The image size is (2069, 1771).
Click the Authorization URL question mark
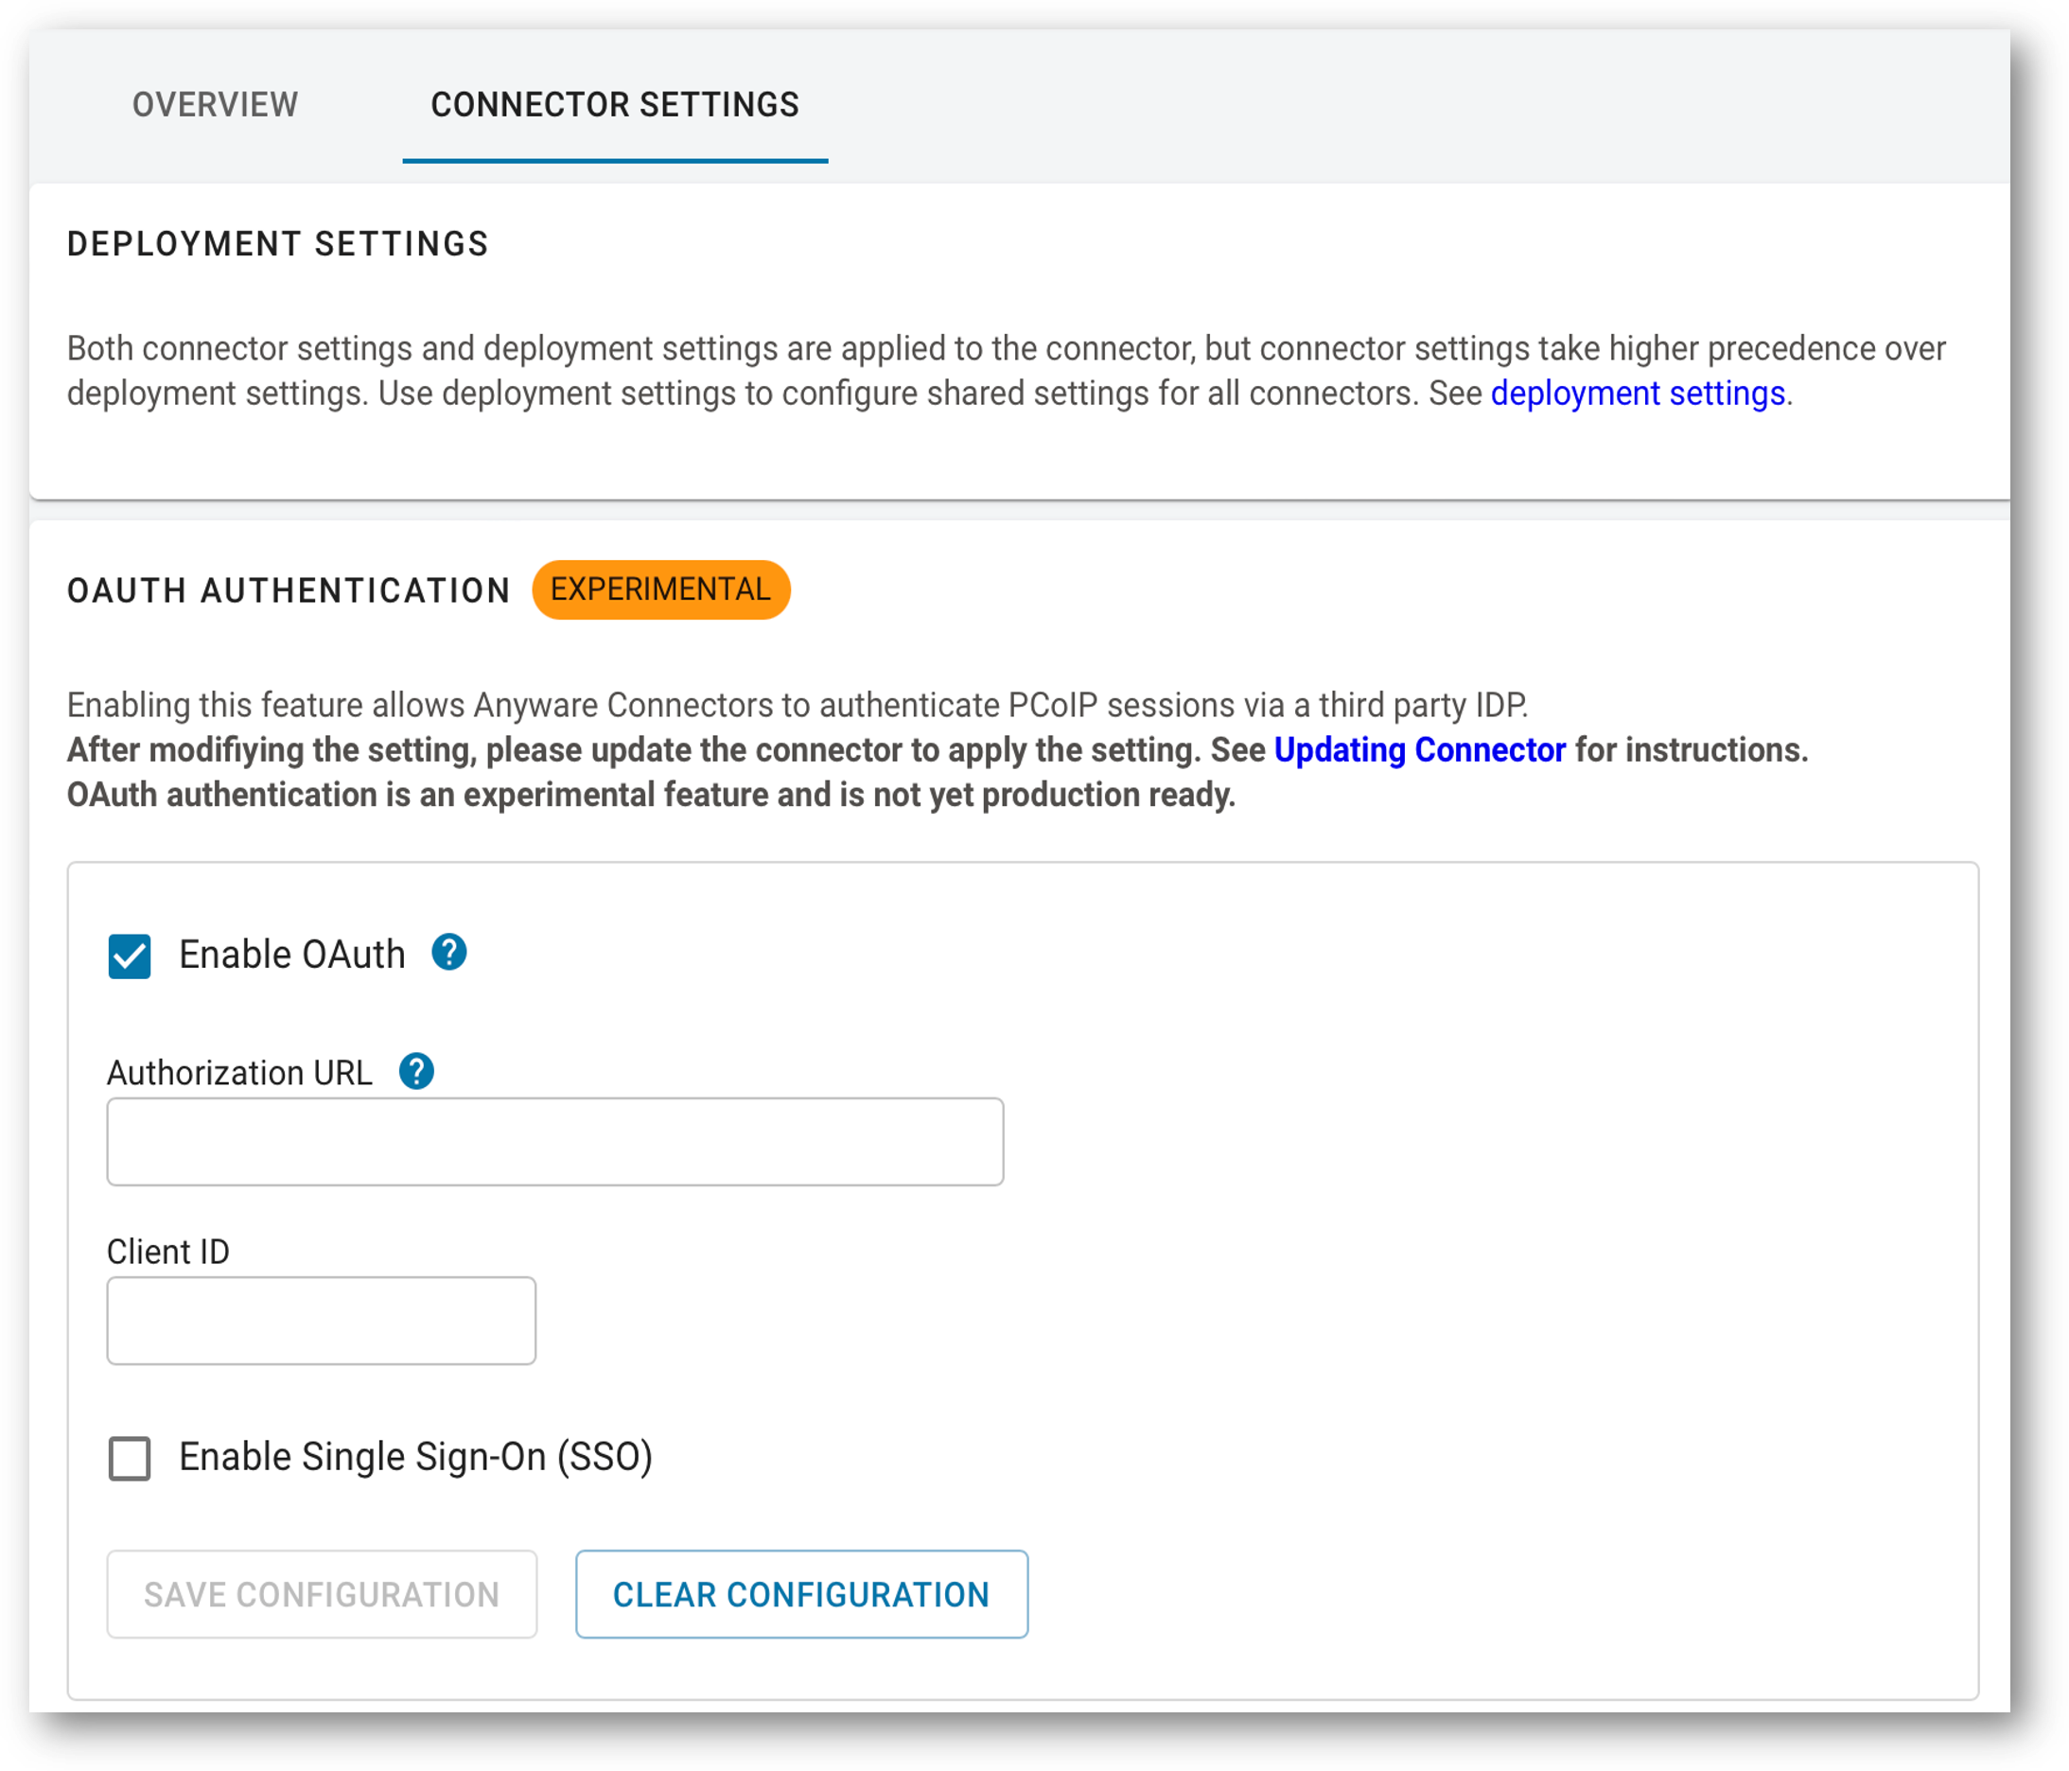[415, 1071]
